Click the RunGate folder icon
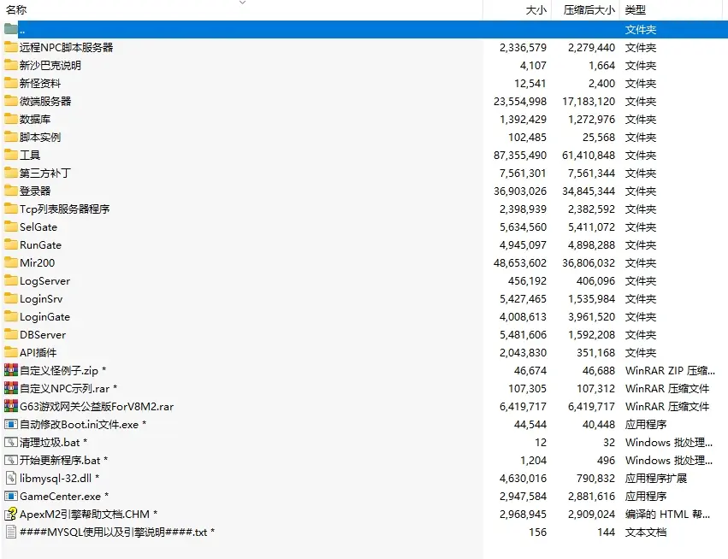The width and height of the screenshot is (728, 559). pos(10,244)
